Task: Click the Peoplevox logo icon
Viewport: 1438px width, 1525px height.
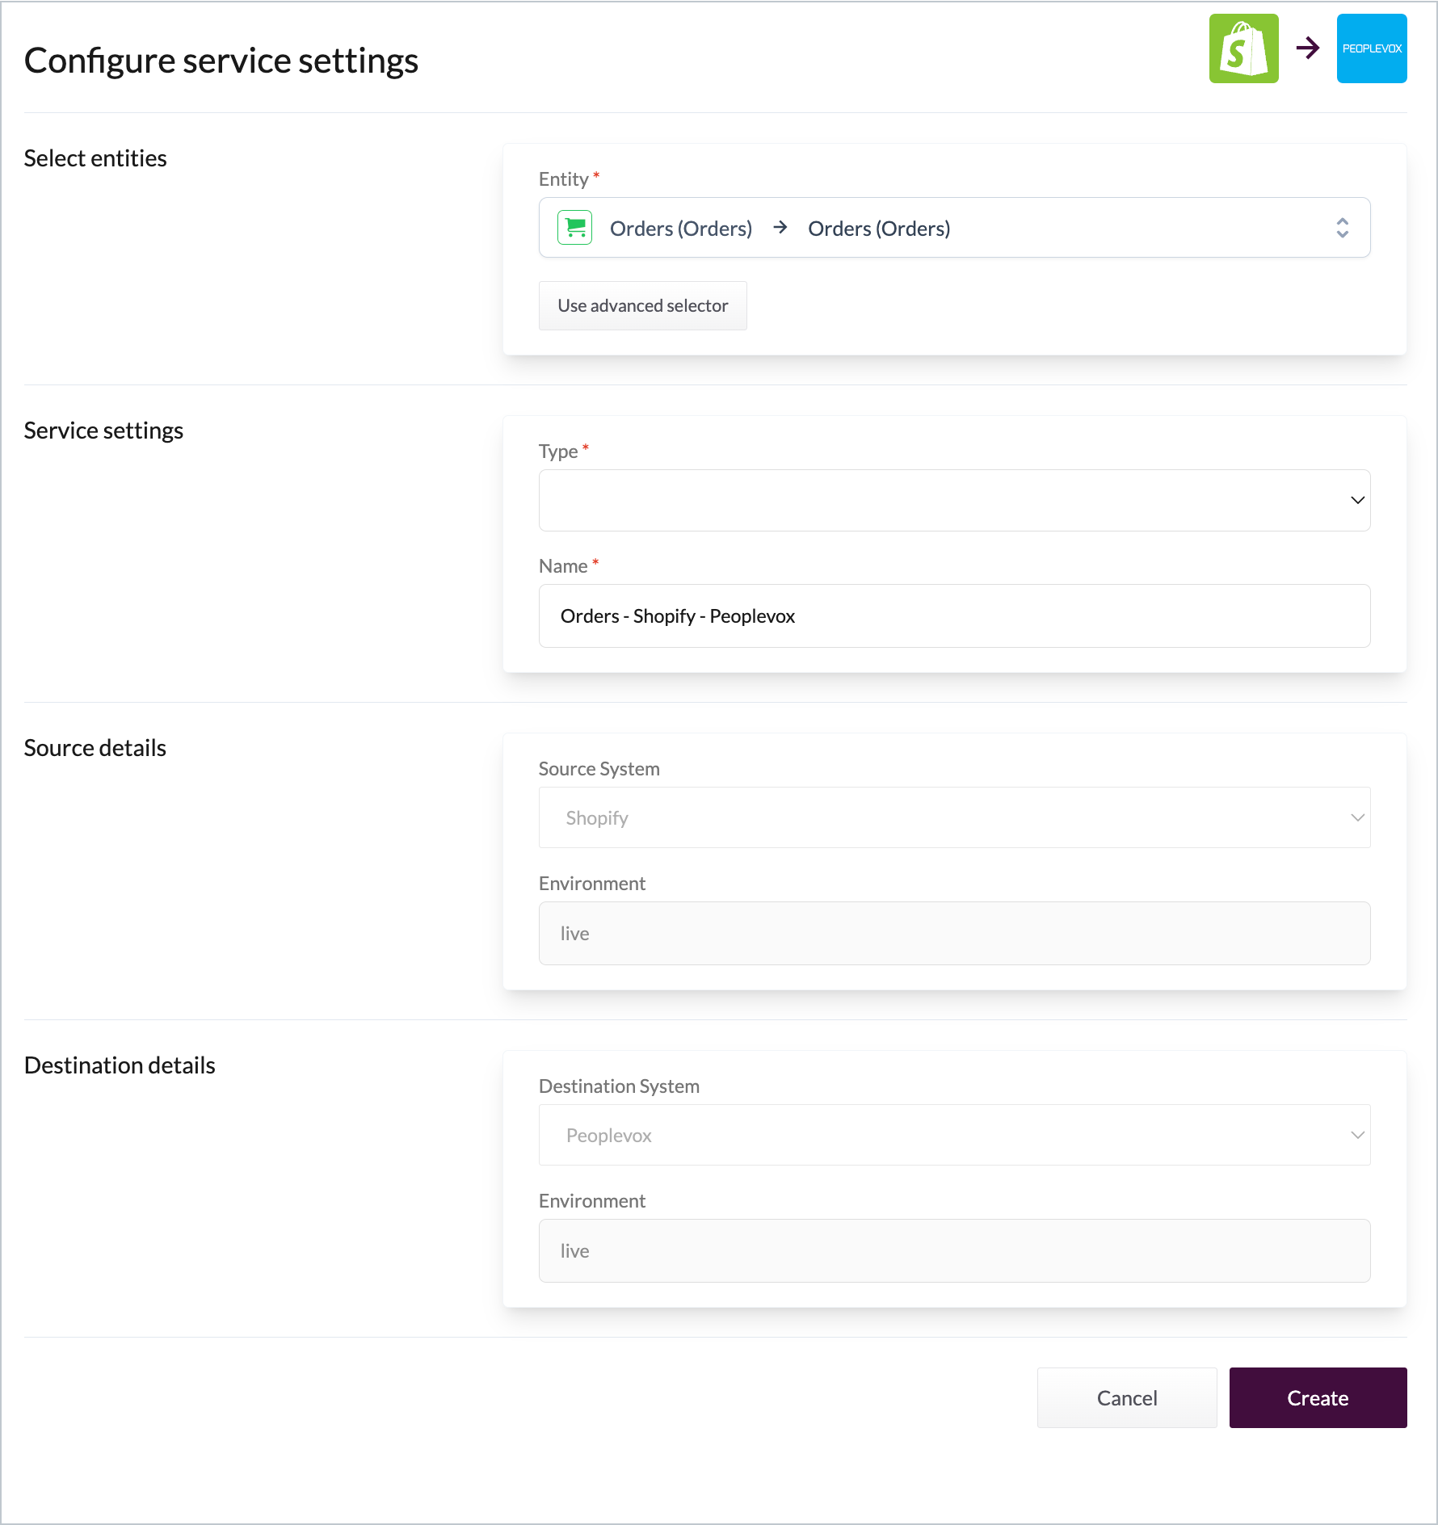Action: (1372, 48)
